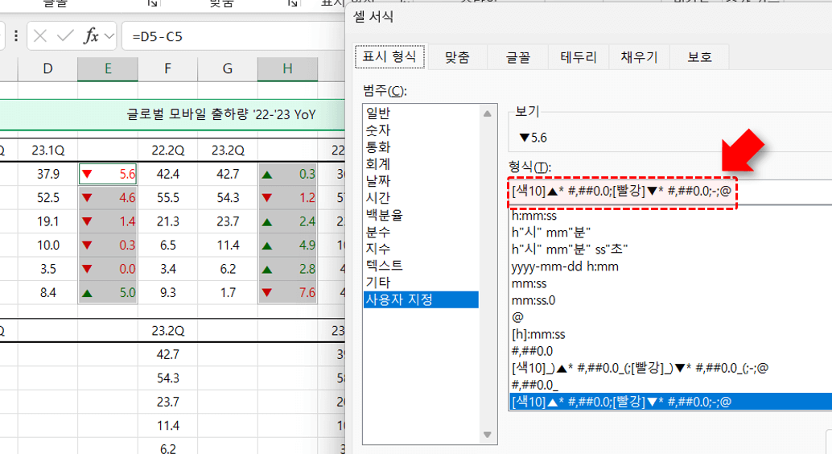Image resolution: width=832 pixels, height=454 pixels.
Task: Select cell showing 5.0 in column E
Action: tap(108, 292)
